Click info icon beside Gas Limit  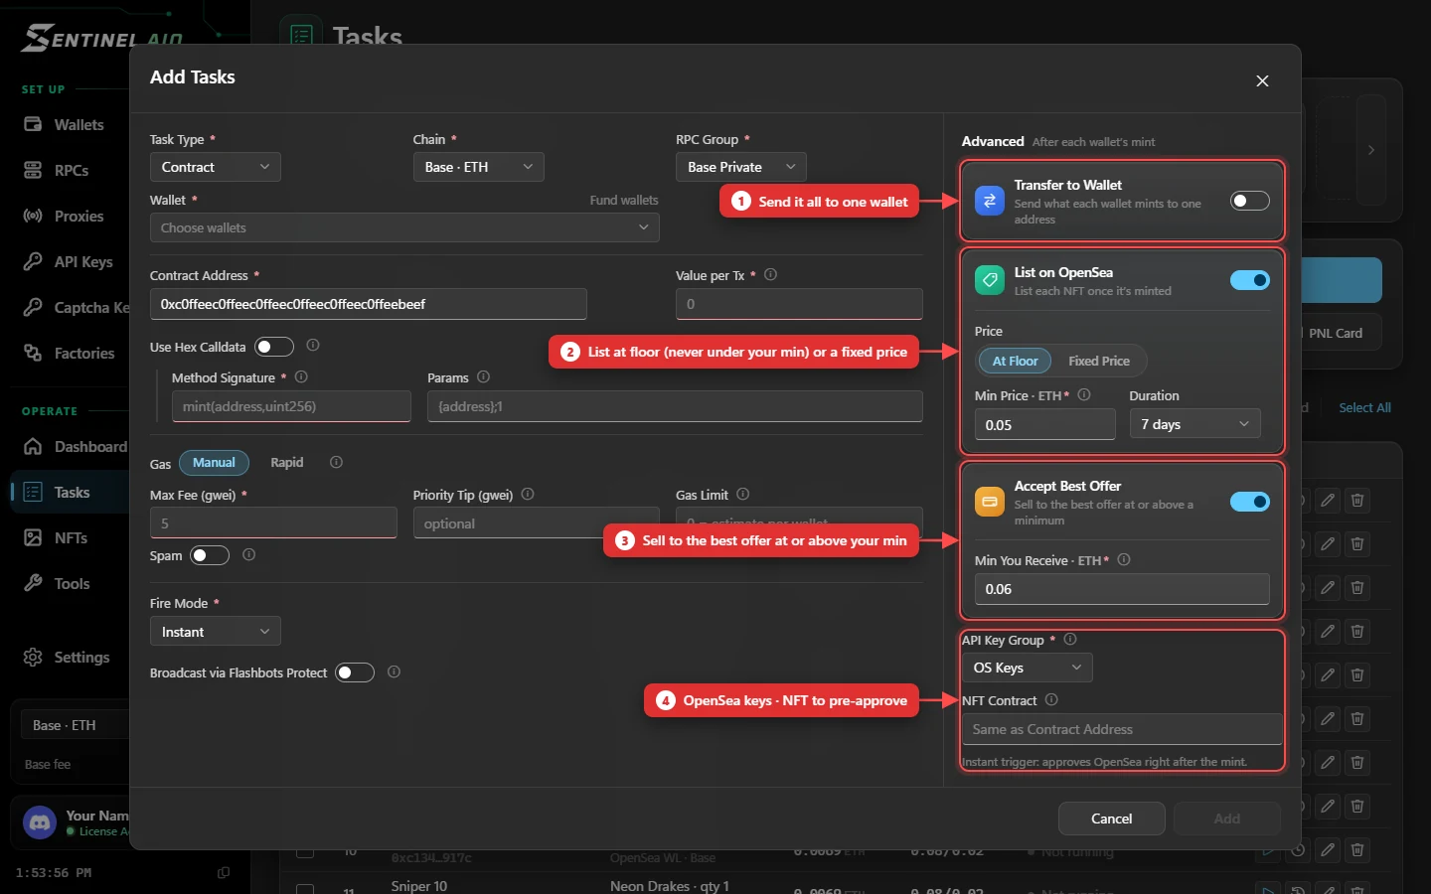click(742, 495)
